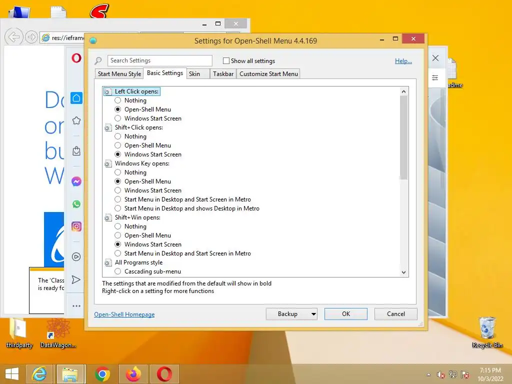512x384 pixels.
Task: Select the Recycle Bin desktop icon
Action: click(487, 332)
